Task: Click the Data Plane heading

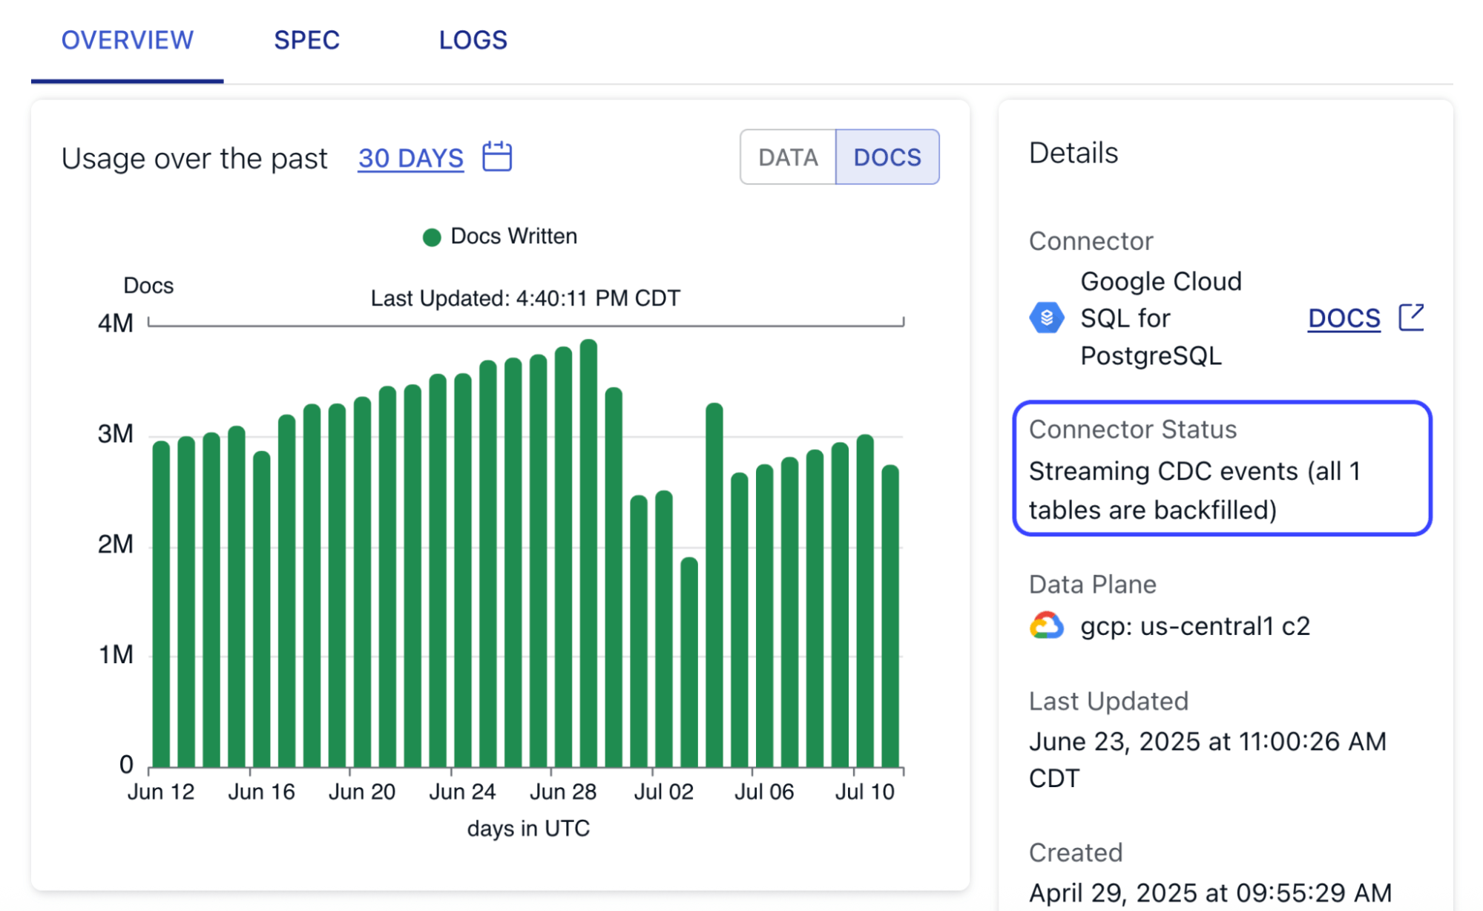Action: click(1093, 585)
